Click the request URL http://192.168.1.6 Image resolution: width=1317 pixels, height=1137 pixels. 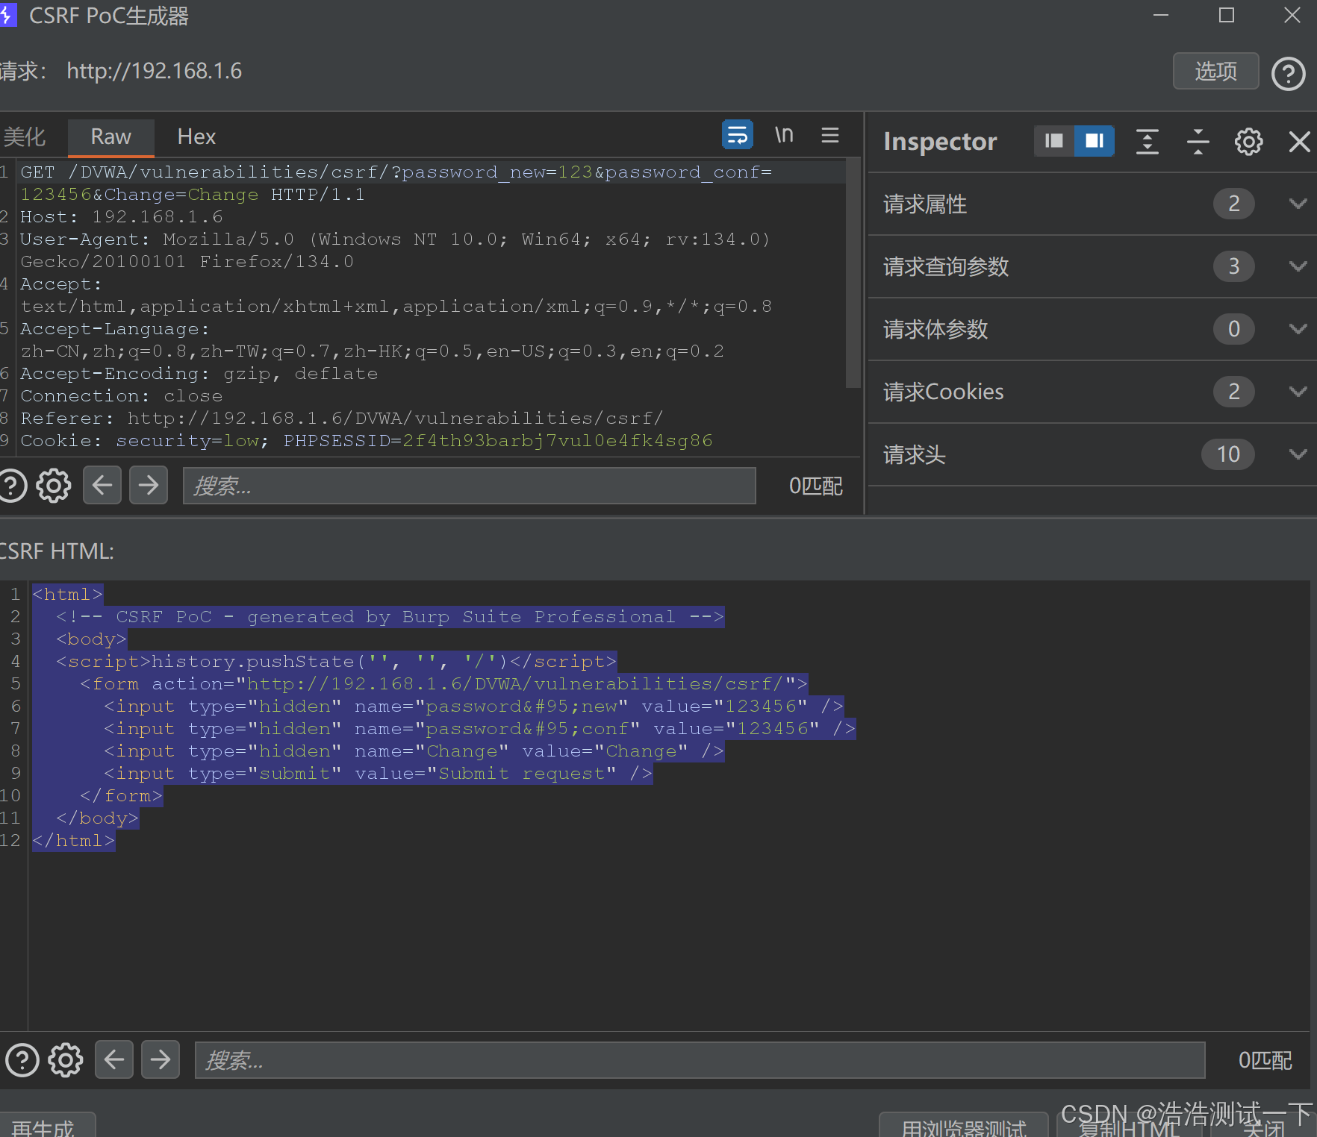click(x=155, y=71)
